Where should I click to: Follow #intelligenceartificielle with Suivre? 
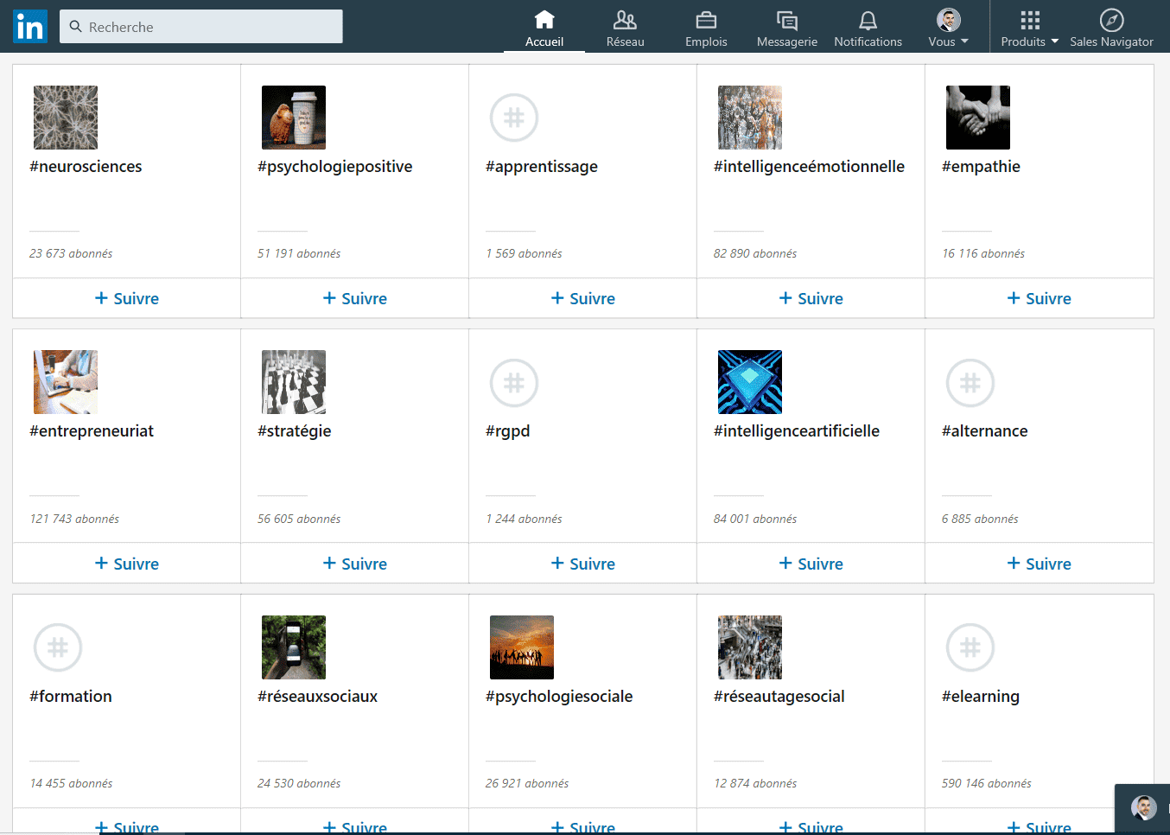(x=811, y=564)
